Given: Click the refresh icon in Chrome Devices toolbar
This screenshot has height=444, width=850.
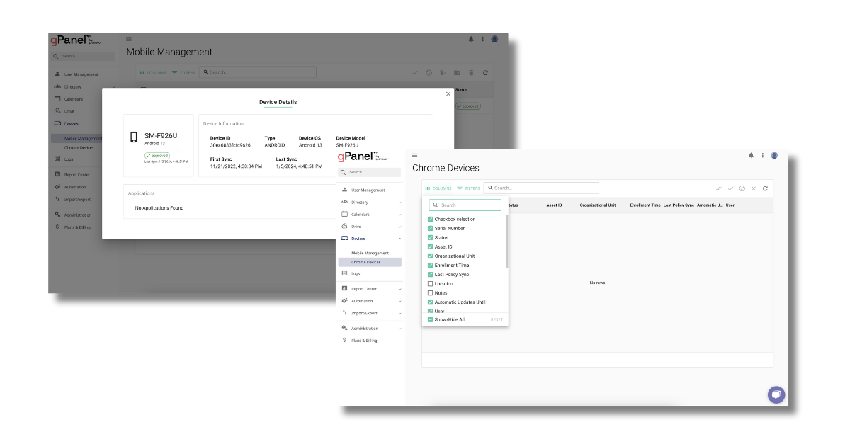Looking at the screenshot, I should (765, 188).
